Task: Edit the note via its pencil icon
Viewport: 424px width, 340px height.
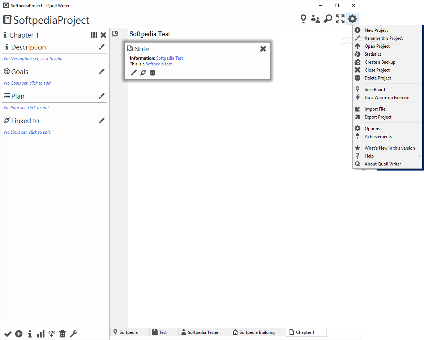Action: point(134,73)
